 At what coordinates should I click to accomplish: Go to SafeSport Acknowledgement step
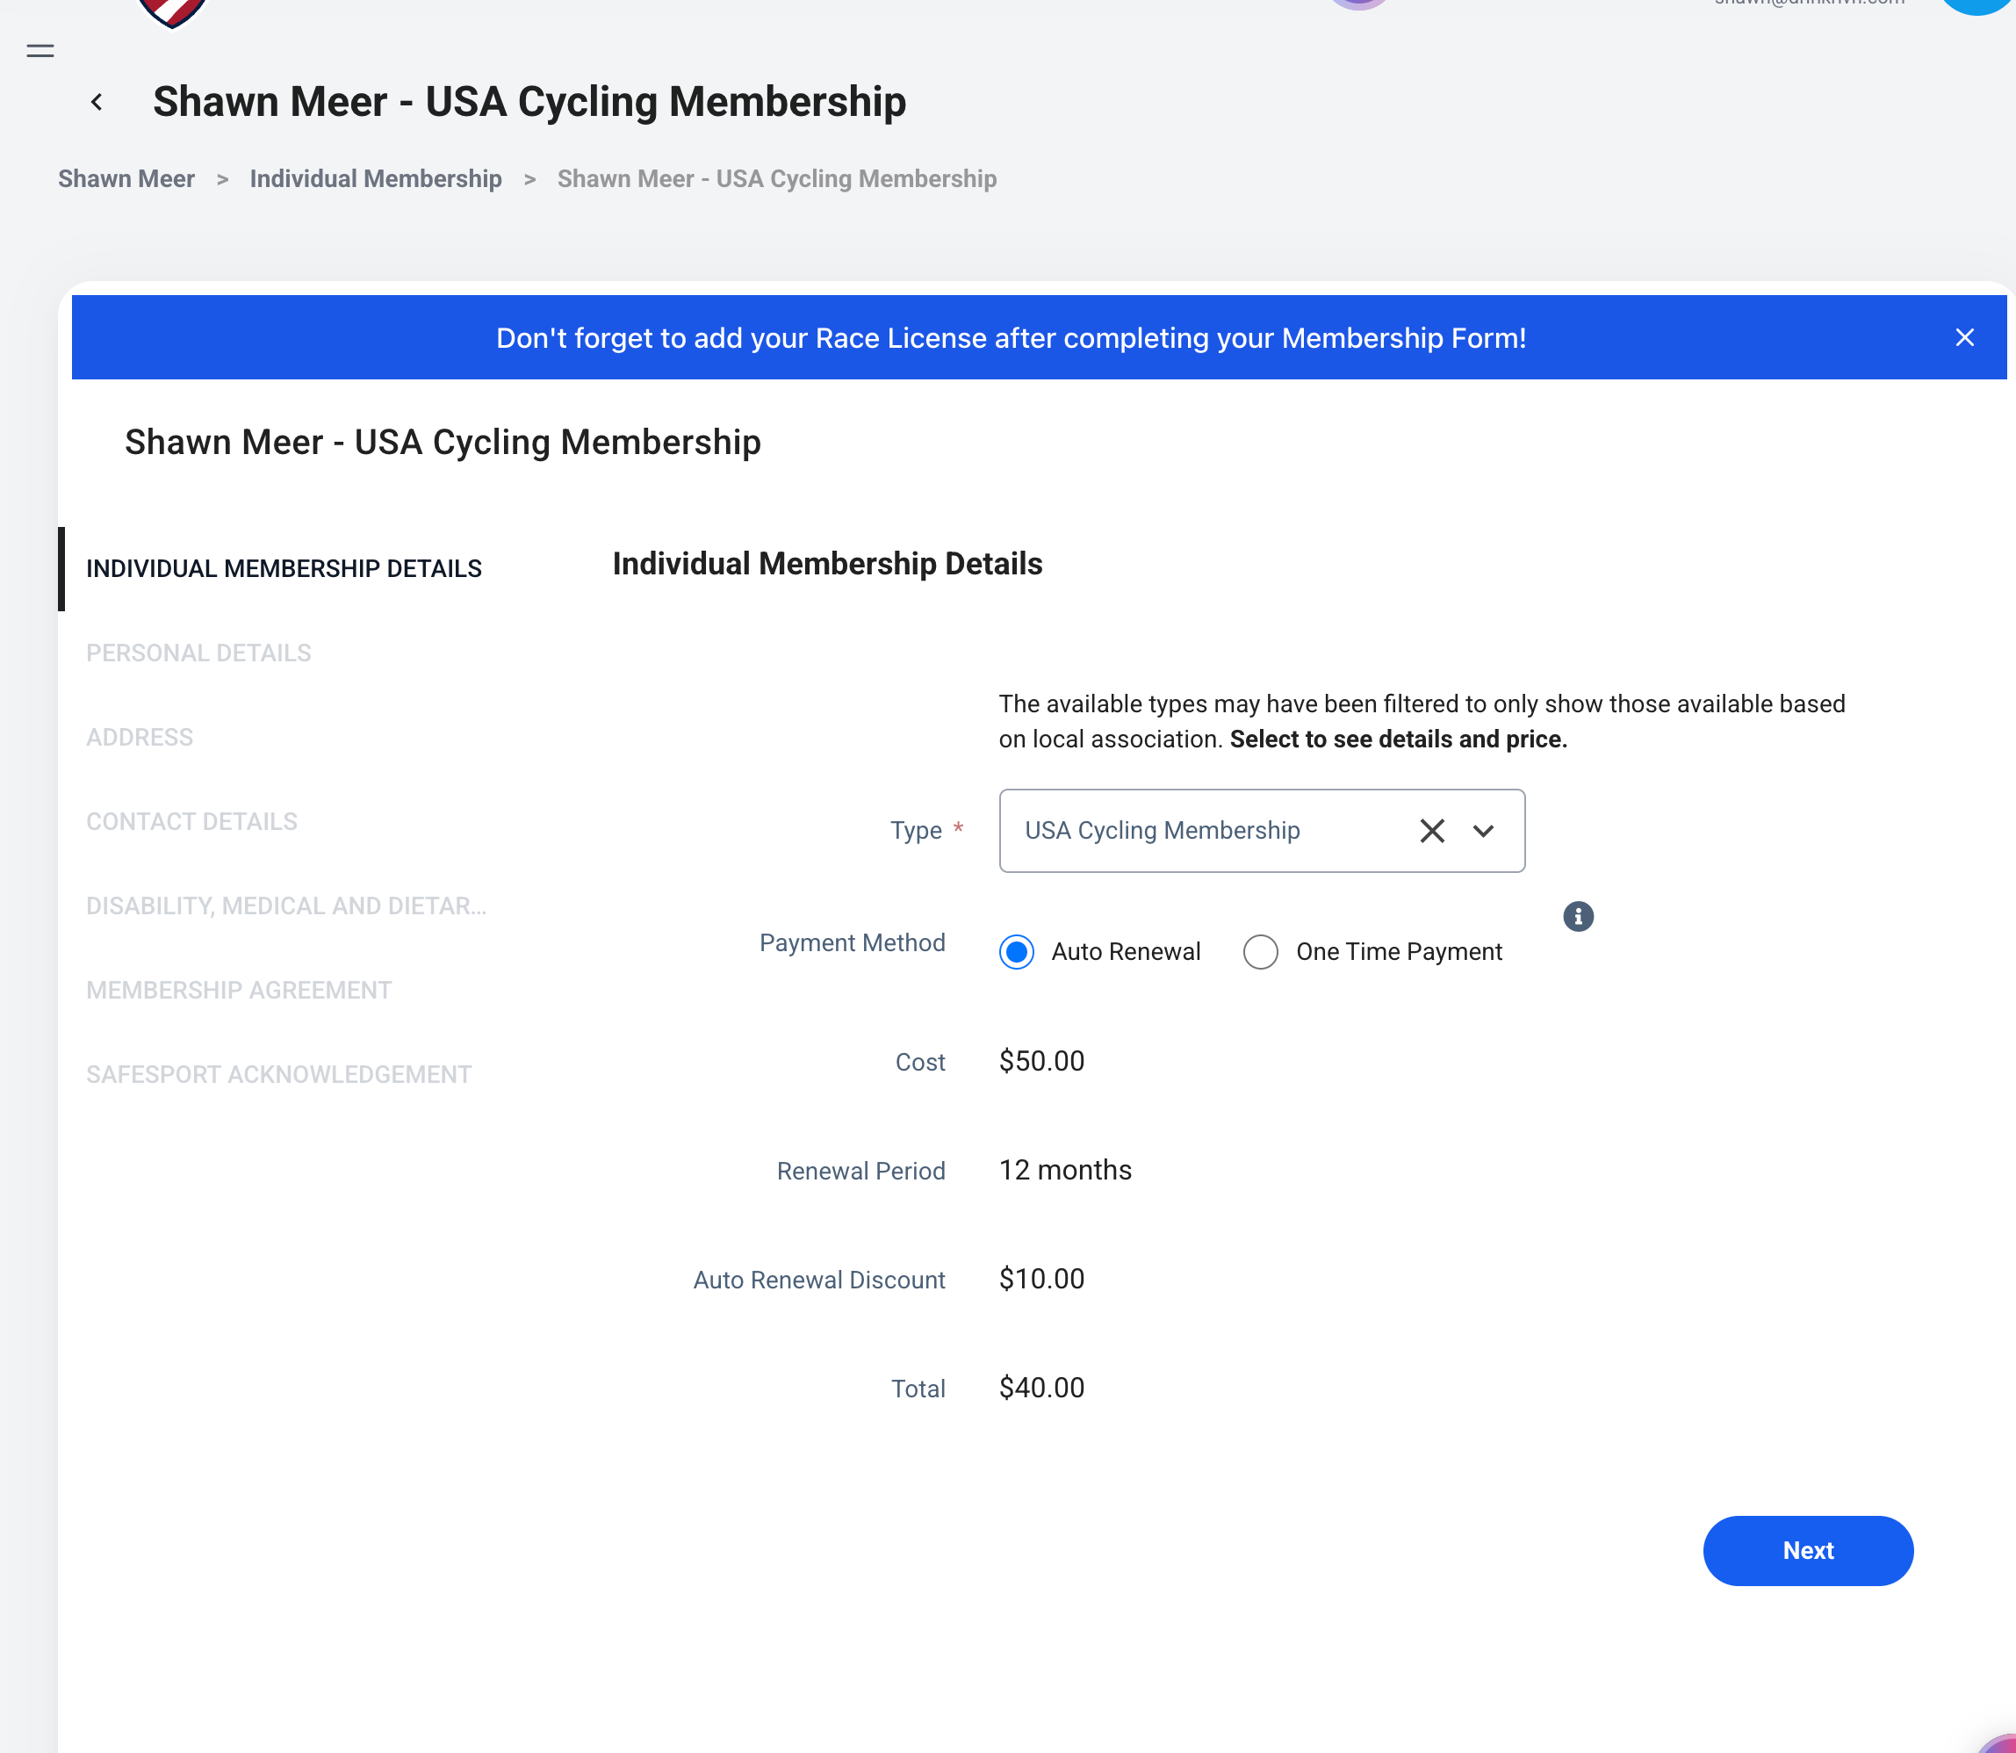pyautogui.click(x=278, y=1074)
